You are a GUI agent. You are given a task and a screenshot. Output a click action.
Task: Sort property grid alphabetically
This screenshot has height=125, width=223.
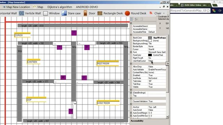136,19
